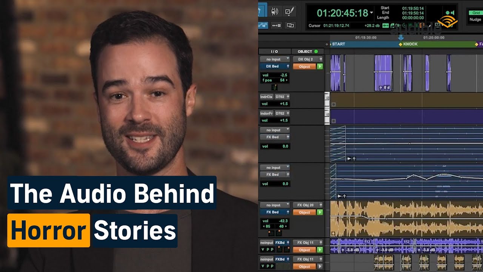Open IndorFr input selector
This screenshot has height=272, width=483.
266,113
